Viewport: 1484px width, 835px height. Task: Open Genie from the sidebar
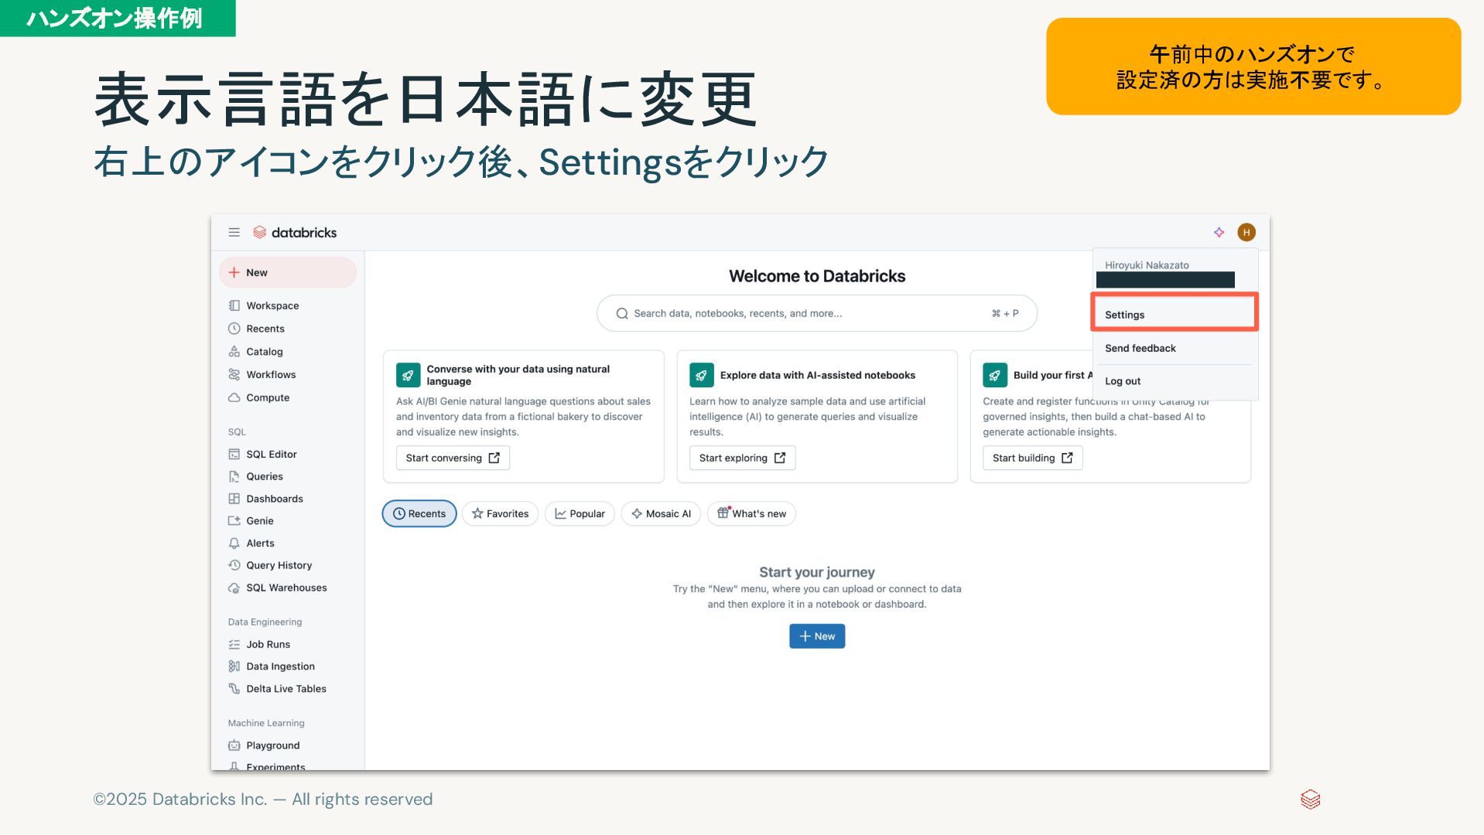pyautogui.click(x=260, y=521)
